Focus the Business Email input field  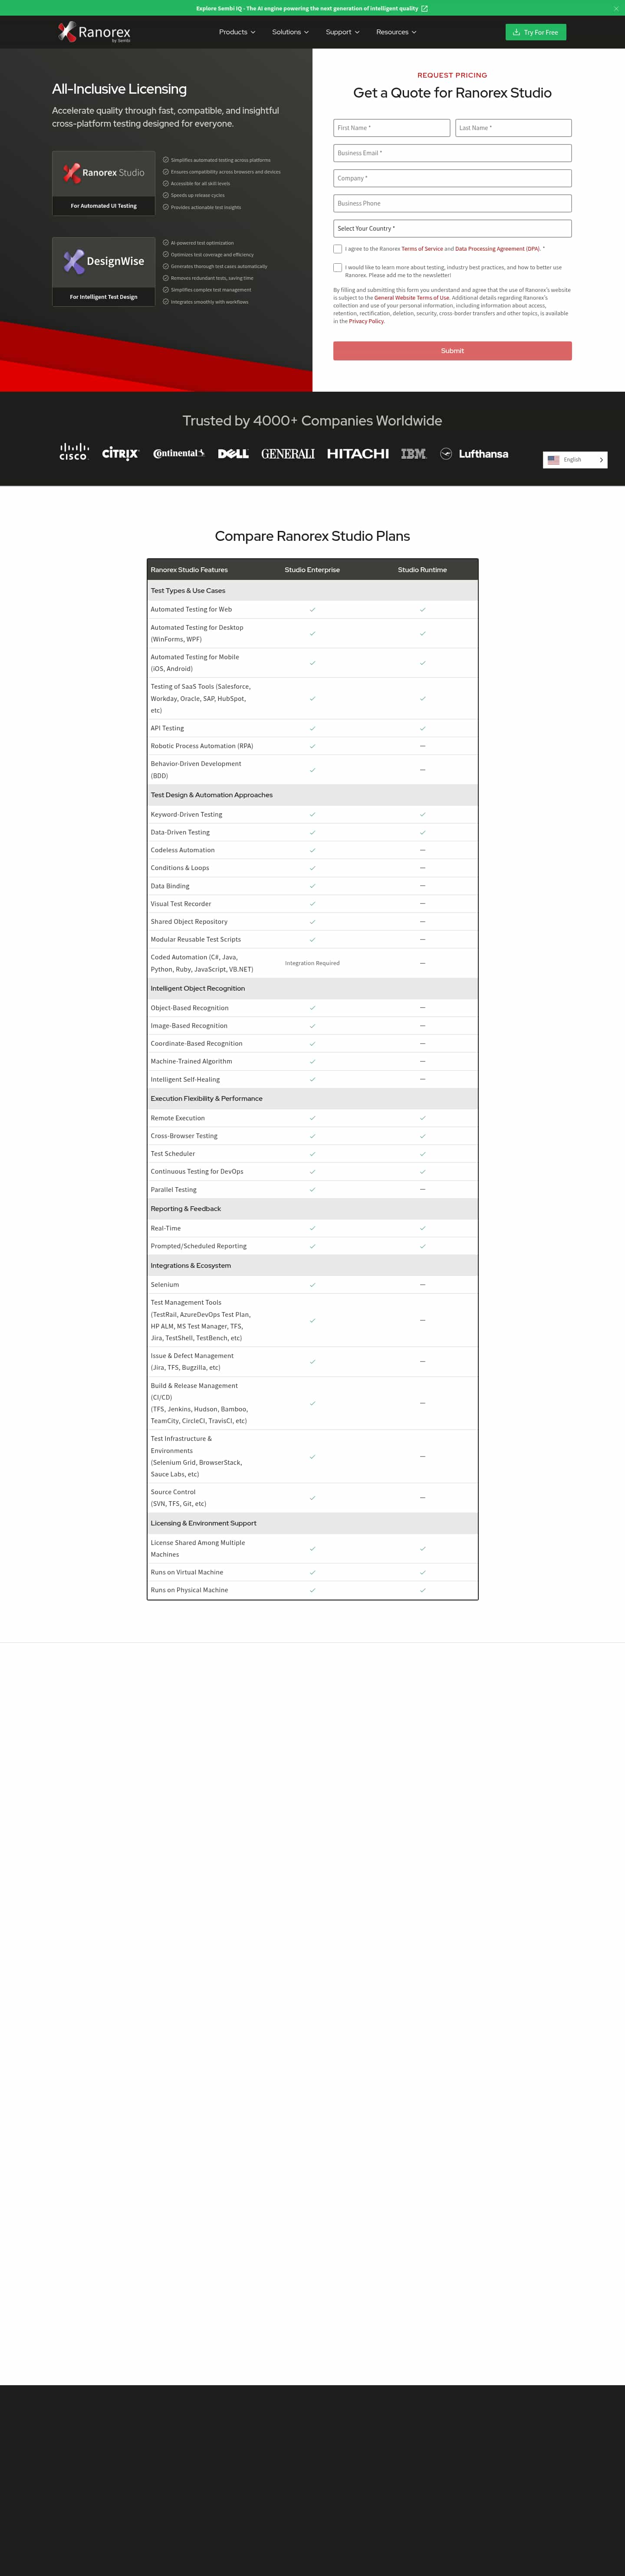coord(452,153)
